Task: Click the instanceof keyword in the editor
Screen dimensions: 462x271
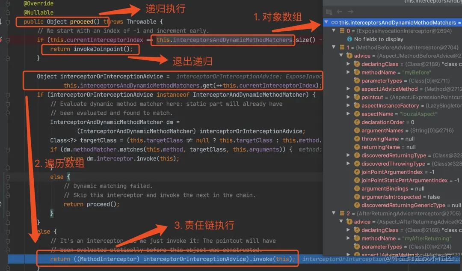Action: (173, 95)
